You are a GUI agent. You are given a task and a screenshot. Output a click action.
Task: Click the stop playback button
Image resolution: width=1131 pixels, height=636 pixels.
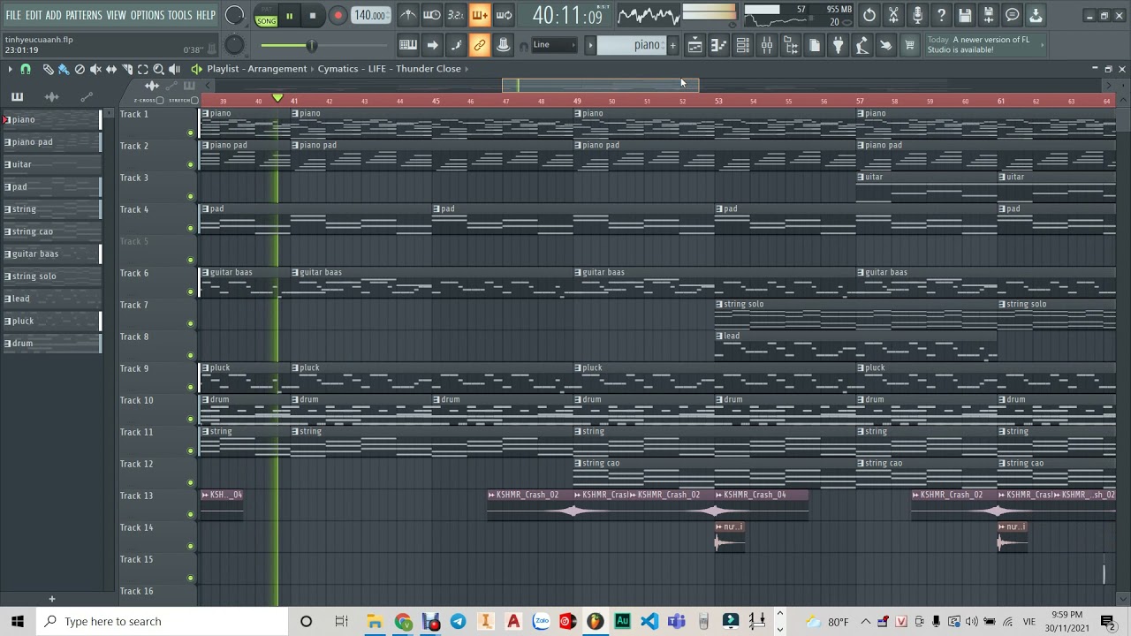[x=313, y=16]
